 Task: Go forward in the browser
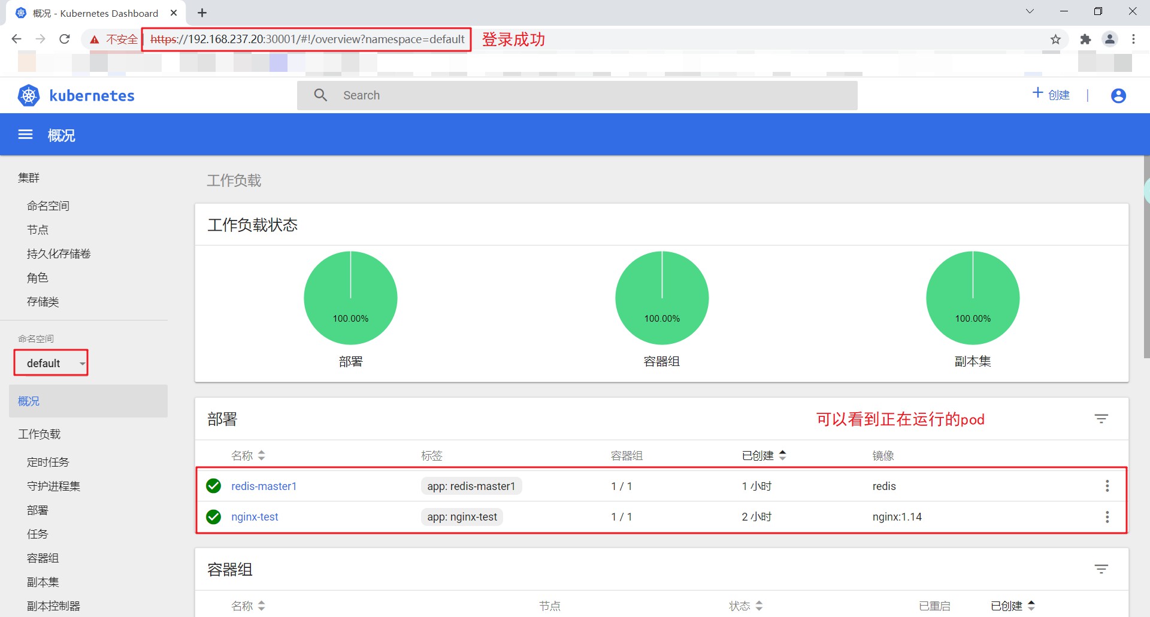[40, 39]
